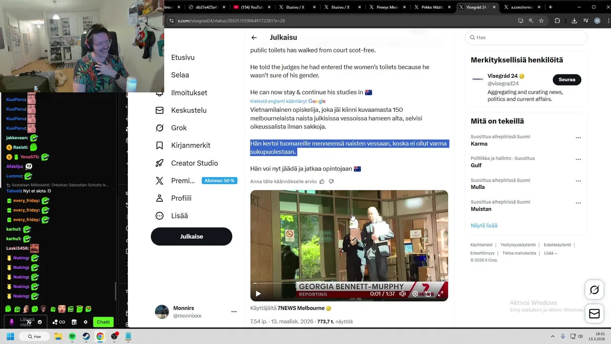Go back with the Julkaisu arrow
611x344 pixels.
254,37
